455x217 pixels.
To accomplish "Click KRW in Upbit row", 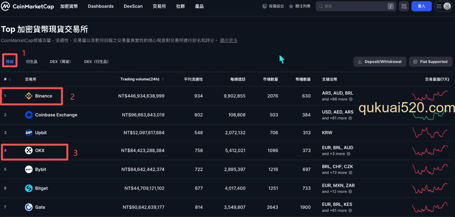I will 327,133.
